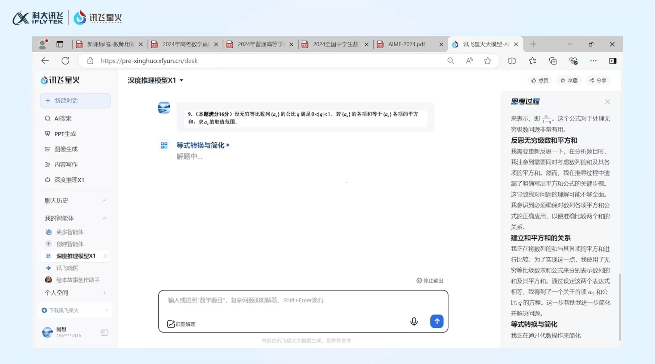The width and height of the screenshot is (655, 364).
Task: Go back with the browser back arrow
Action: (45, 61)
